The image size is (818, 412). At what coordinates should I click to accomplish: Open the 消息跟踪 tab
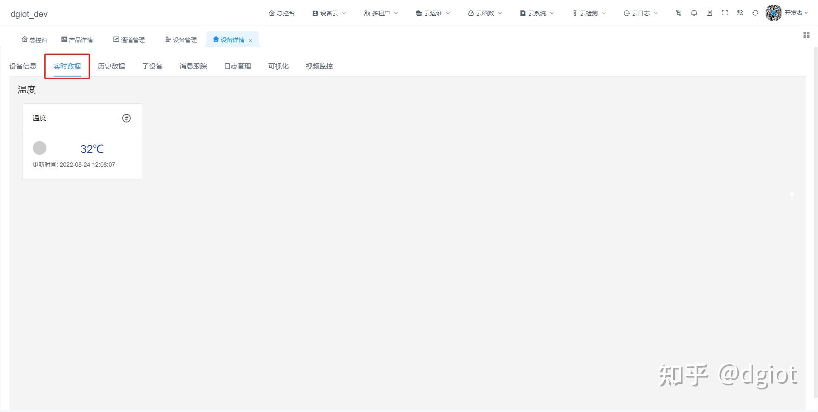193,66
